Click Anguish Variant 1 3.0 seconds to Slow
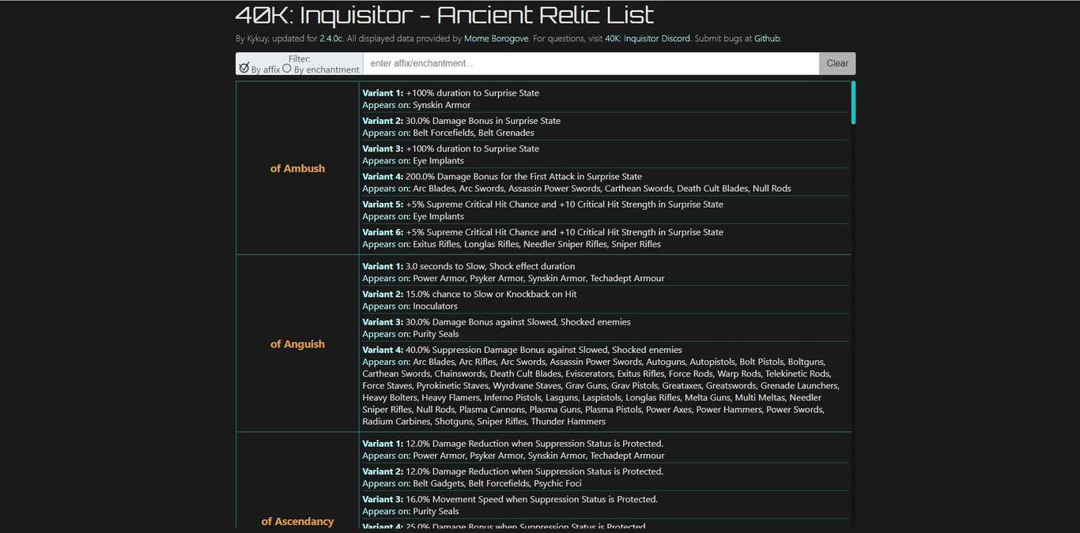Image resolution: width=1080 pixels, height=533 pixels. tap(469, 267)
